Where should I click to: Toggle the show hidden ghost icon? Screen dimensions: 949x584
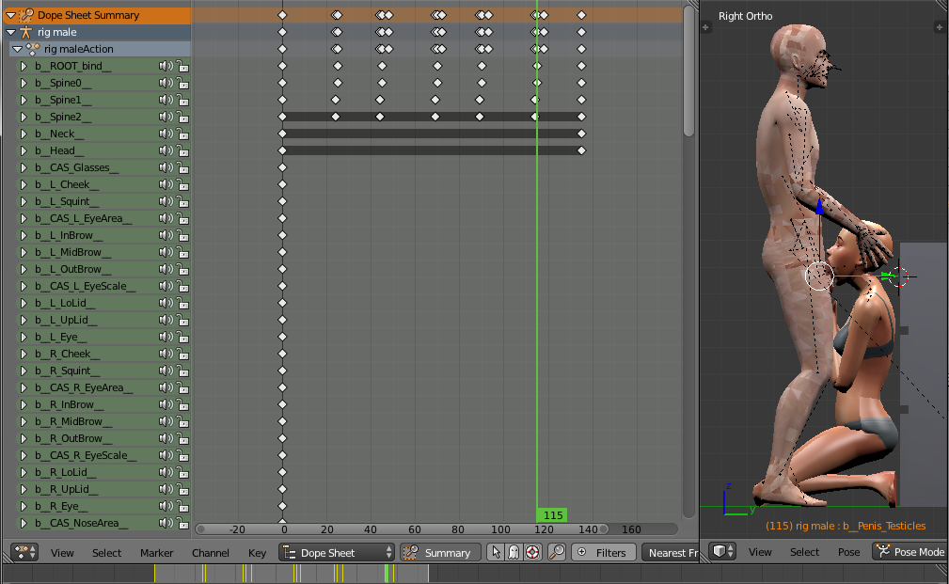point(514,552)
